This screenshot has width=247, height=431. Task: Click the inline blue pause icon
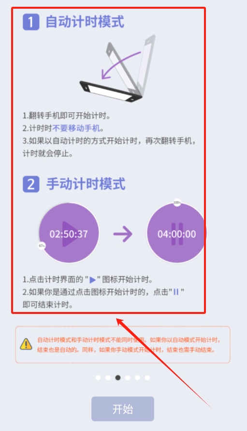pos(176,292)
